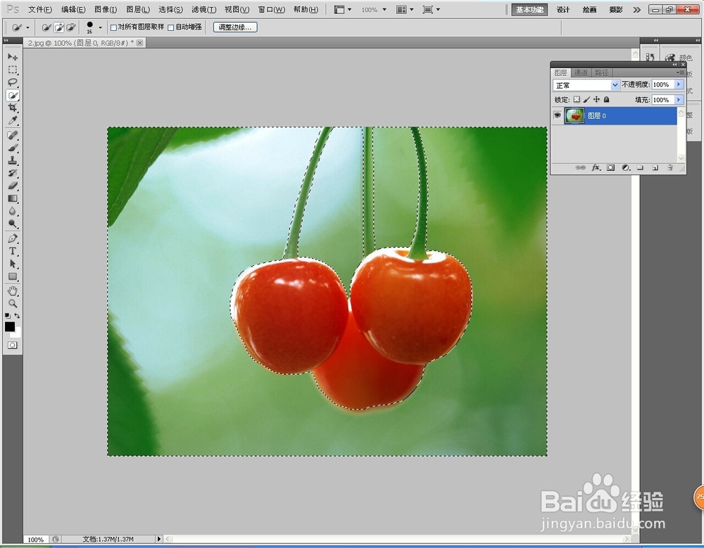Select the Blur tool
Image resolution: width=704 pixels, height=548 pixels.
point(13,211)
